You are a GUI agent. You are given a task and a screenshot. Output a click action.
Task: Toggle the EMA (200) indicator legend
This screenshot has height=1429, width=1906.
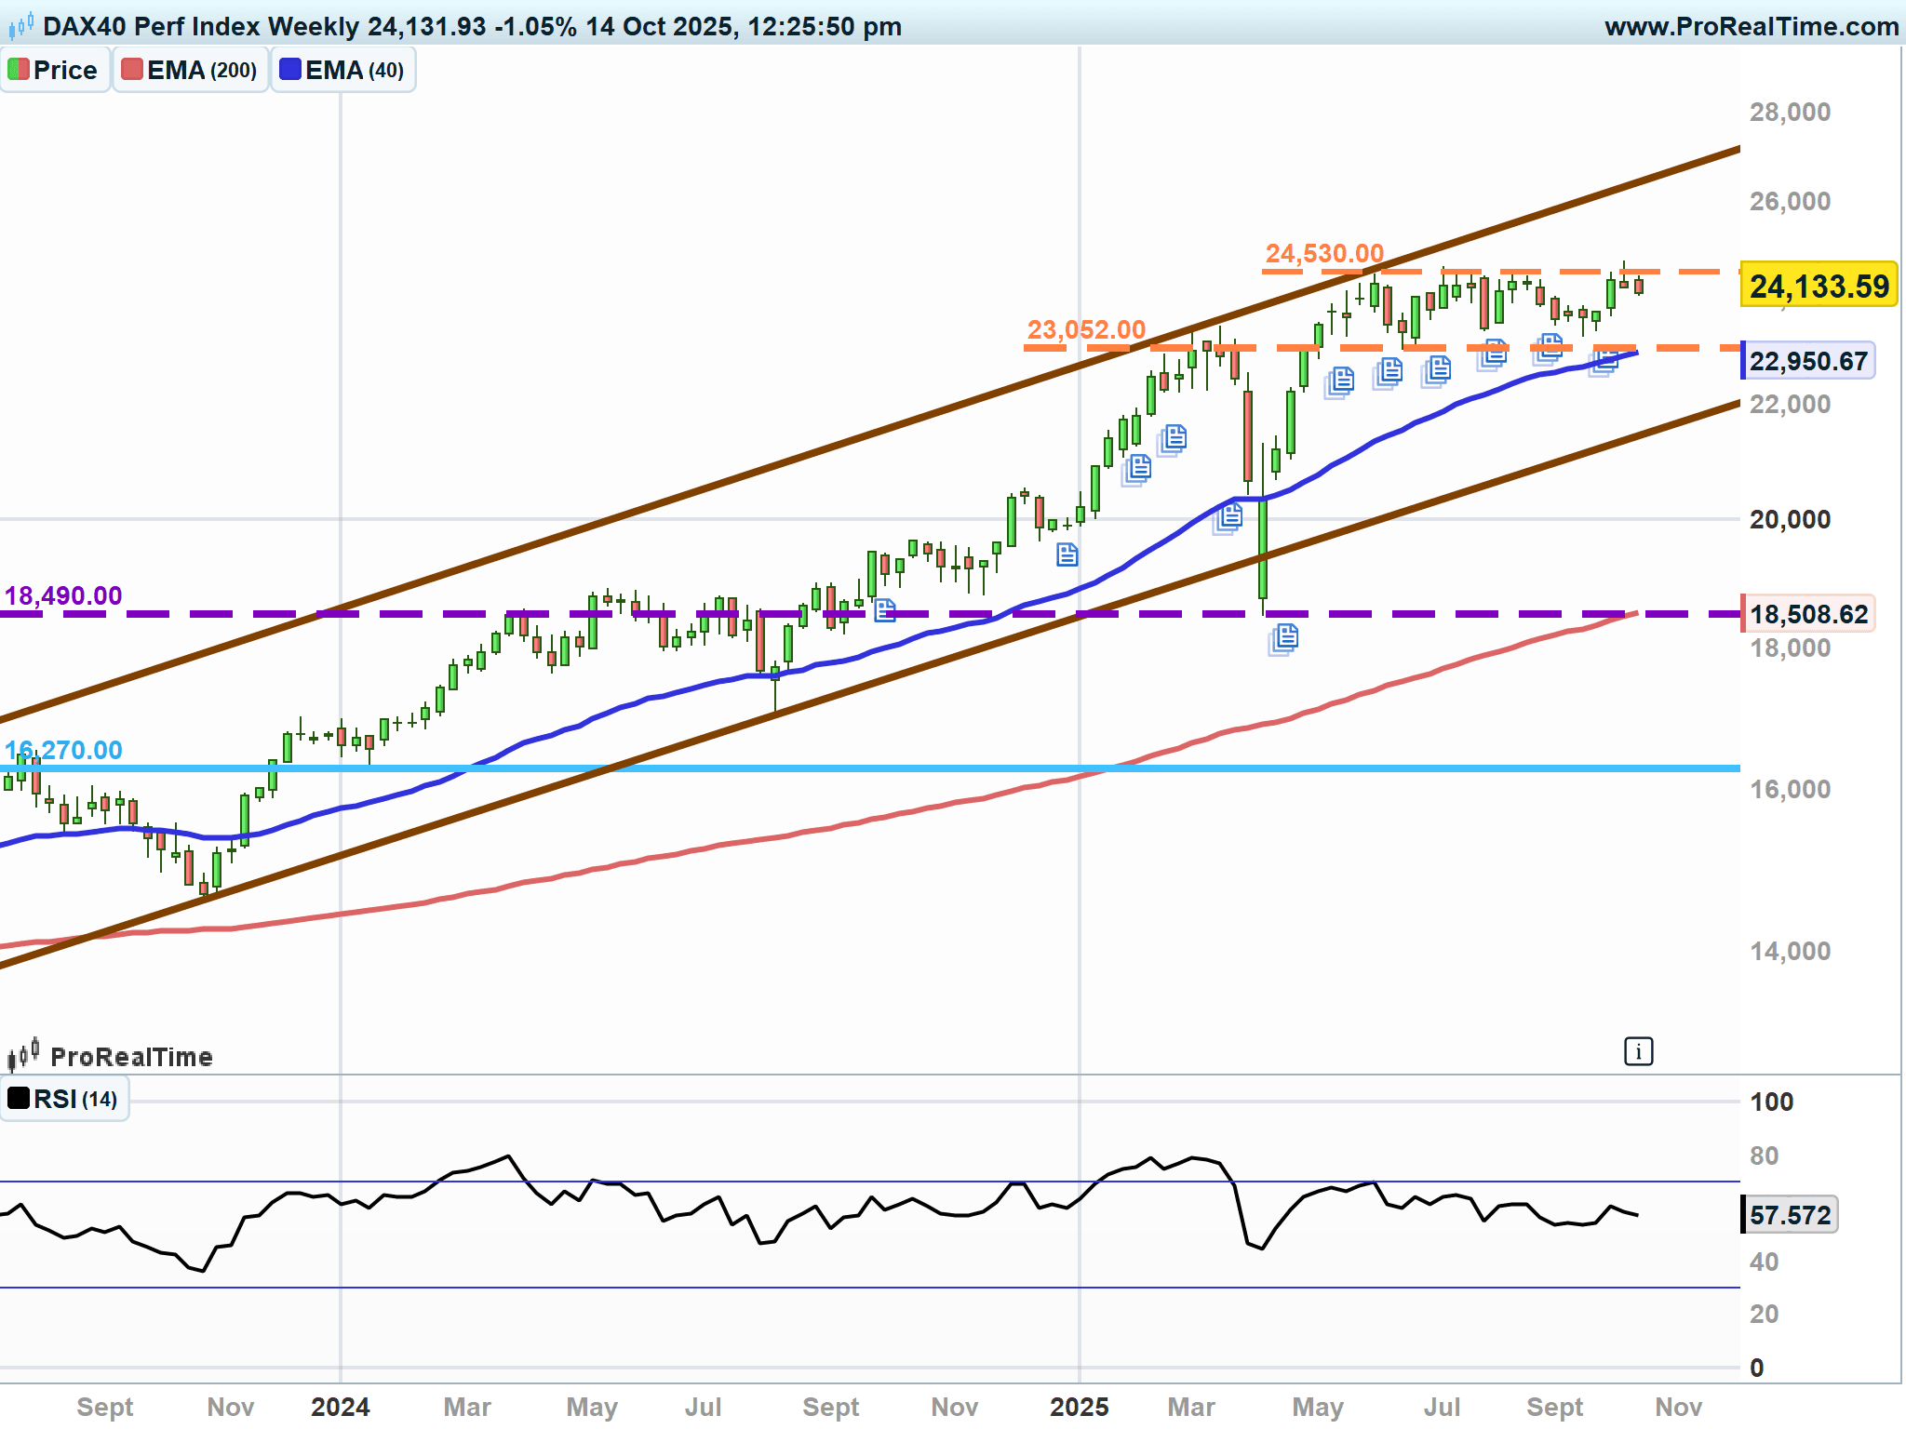click(x=190, y=71)
